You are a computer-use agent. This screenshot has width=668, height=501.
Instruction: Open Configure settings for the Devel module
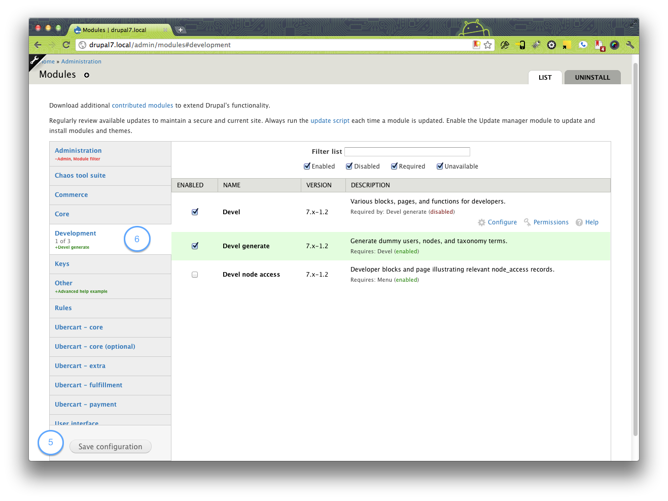click(x=502, y=222)
